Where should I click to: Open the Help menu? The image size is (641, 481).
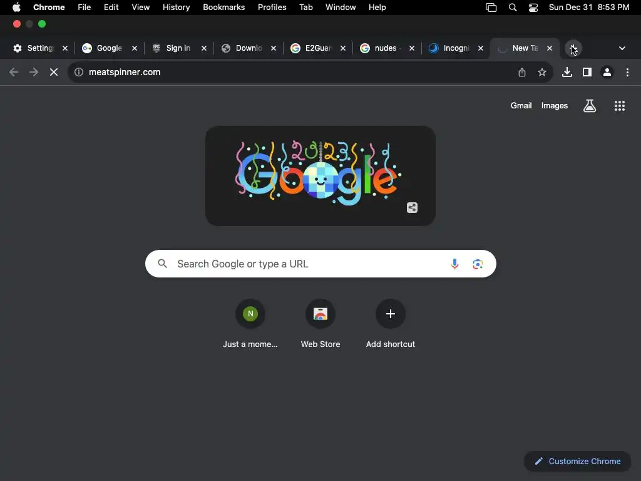(377, 8)
